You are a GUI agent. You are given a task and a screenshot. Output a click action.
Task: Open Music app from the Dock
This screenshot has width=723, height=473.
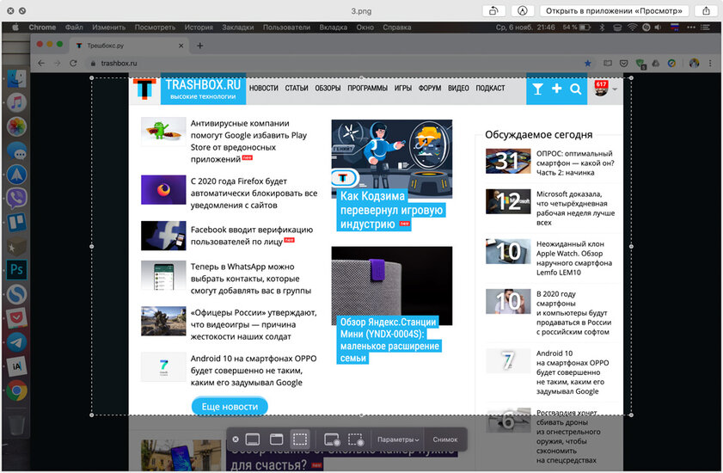tap(16, 102)
